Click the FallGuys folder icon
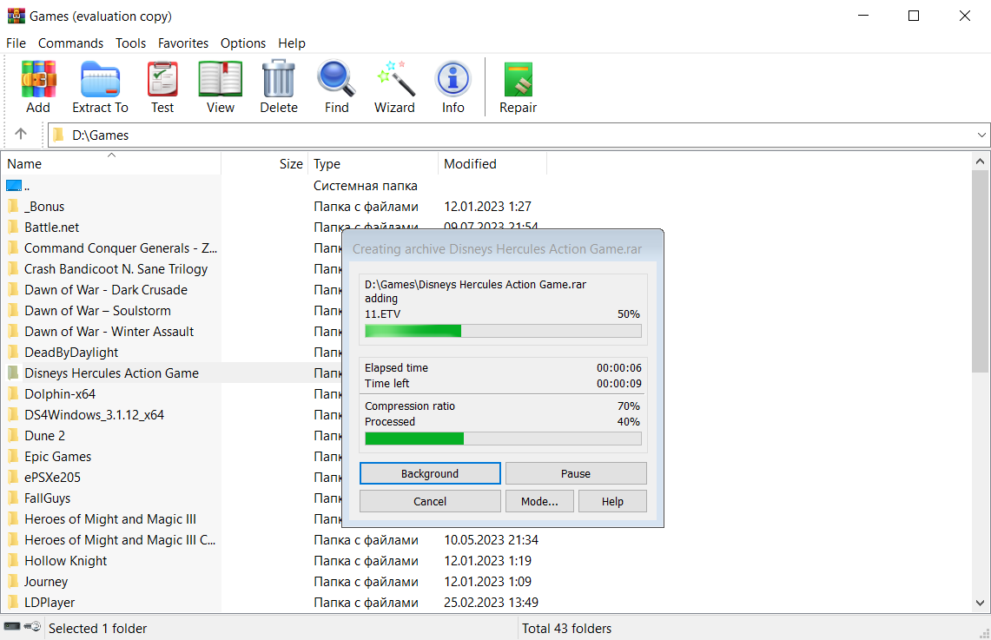 13,498
